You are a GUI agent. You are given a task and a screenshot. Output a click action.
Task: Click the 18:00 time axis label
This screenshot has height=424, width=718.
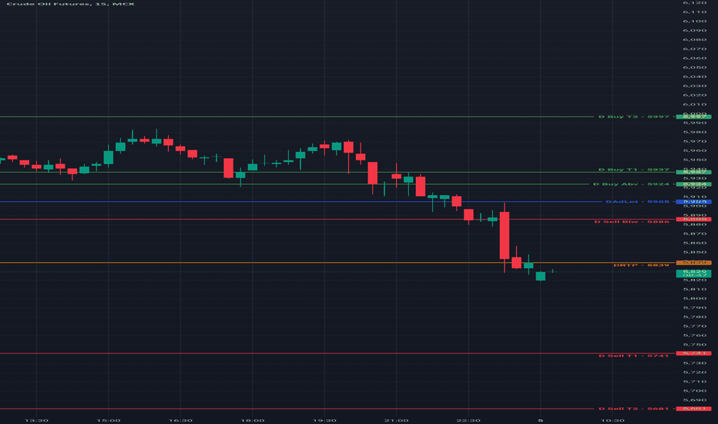coord(253,420)
